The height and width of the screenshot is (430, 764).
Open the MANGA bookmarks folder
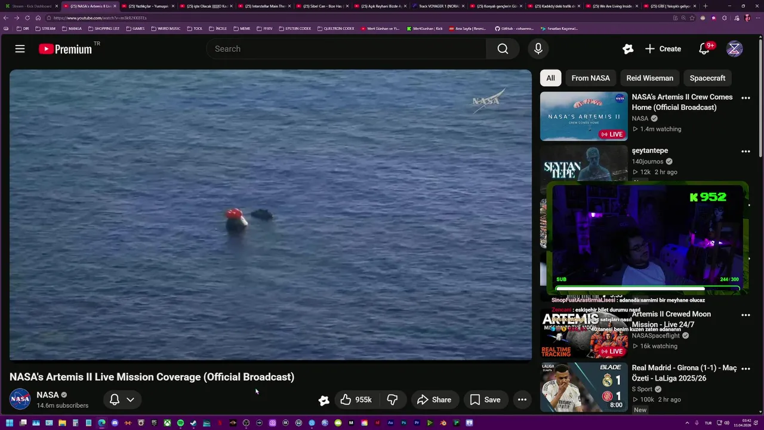pyautogui.click(x=71, y=29)
